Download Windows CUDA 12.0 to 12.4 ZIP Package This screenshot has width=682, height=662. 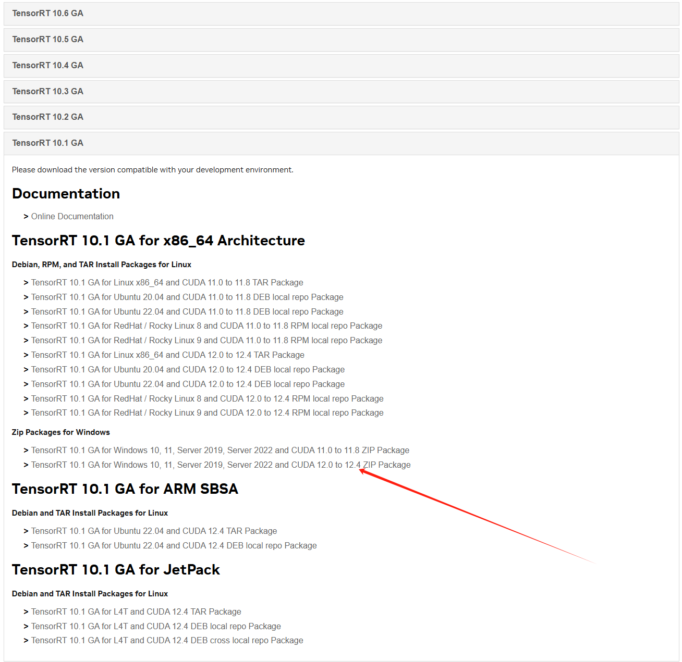click(x=221, y=465)
